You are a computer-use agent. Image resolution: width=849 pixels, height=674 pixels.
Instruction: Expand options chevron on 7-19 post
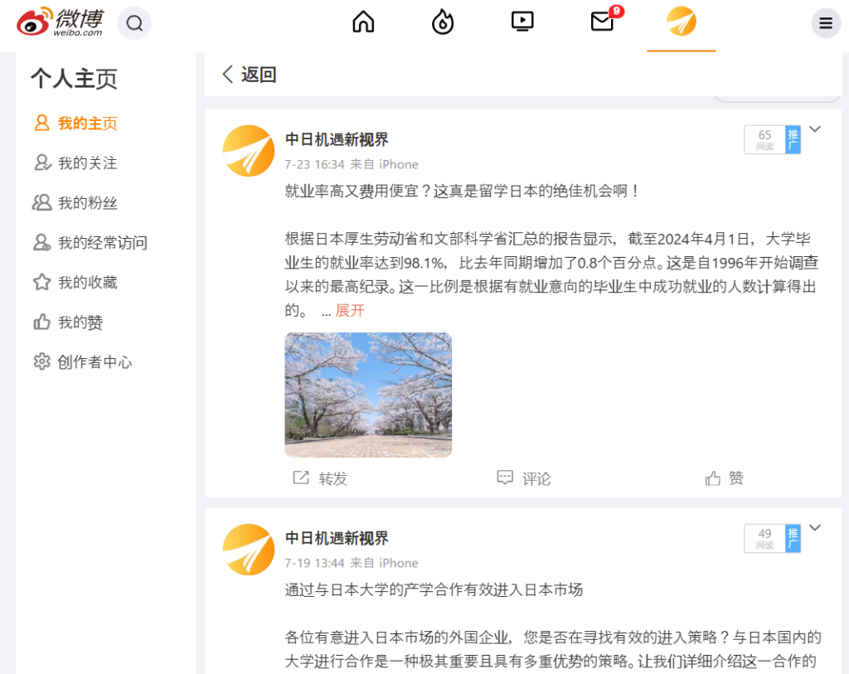coord(815,527)
